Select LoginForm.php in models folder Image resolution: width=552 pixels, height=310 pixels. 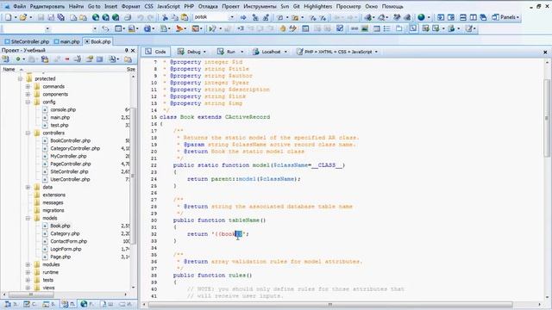point(66,249)
